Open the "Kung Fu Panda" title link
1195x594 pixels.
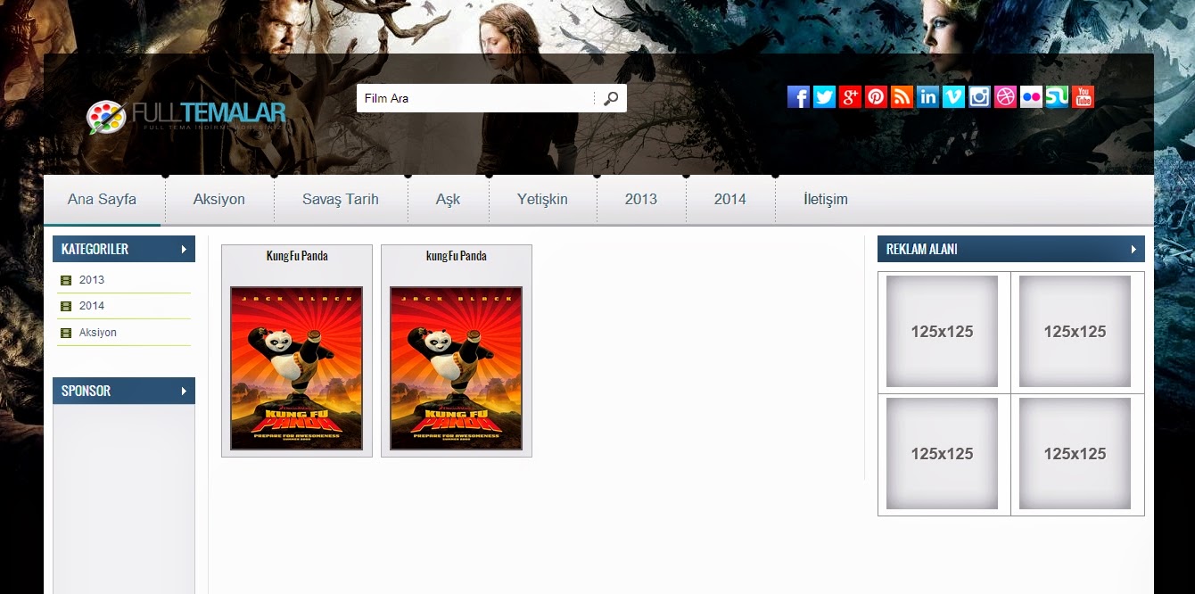pos(297,256)
